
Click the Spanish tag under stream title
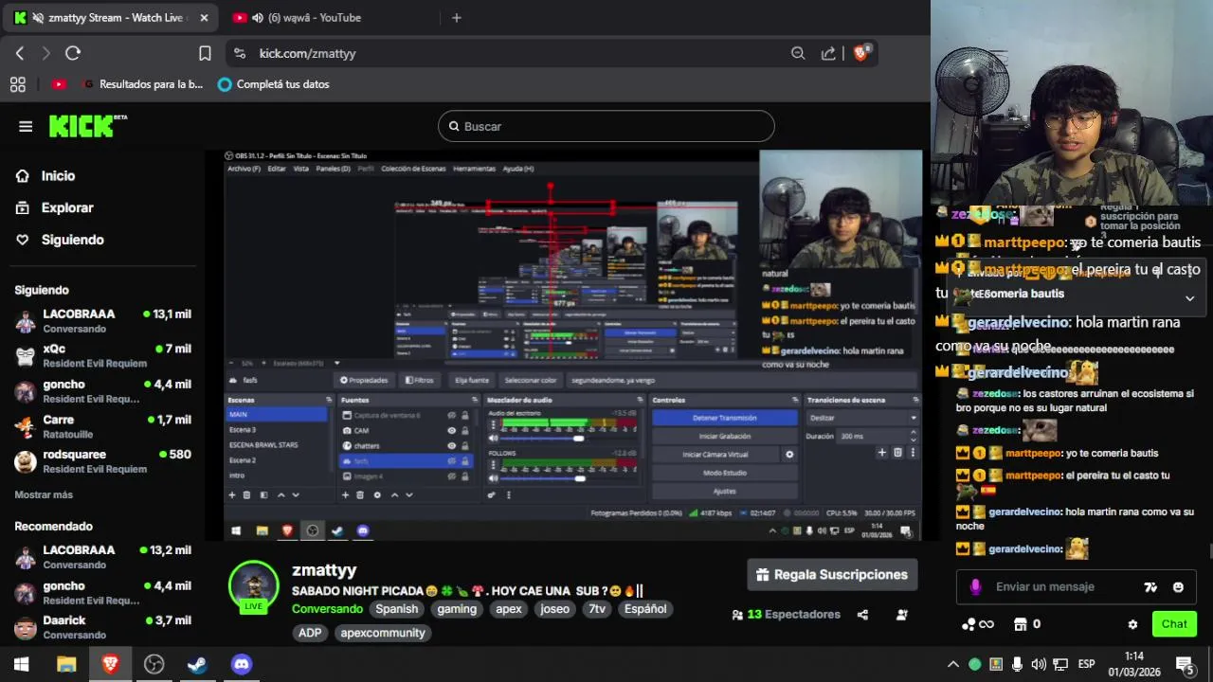tap(396, 609)
